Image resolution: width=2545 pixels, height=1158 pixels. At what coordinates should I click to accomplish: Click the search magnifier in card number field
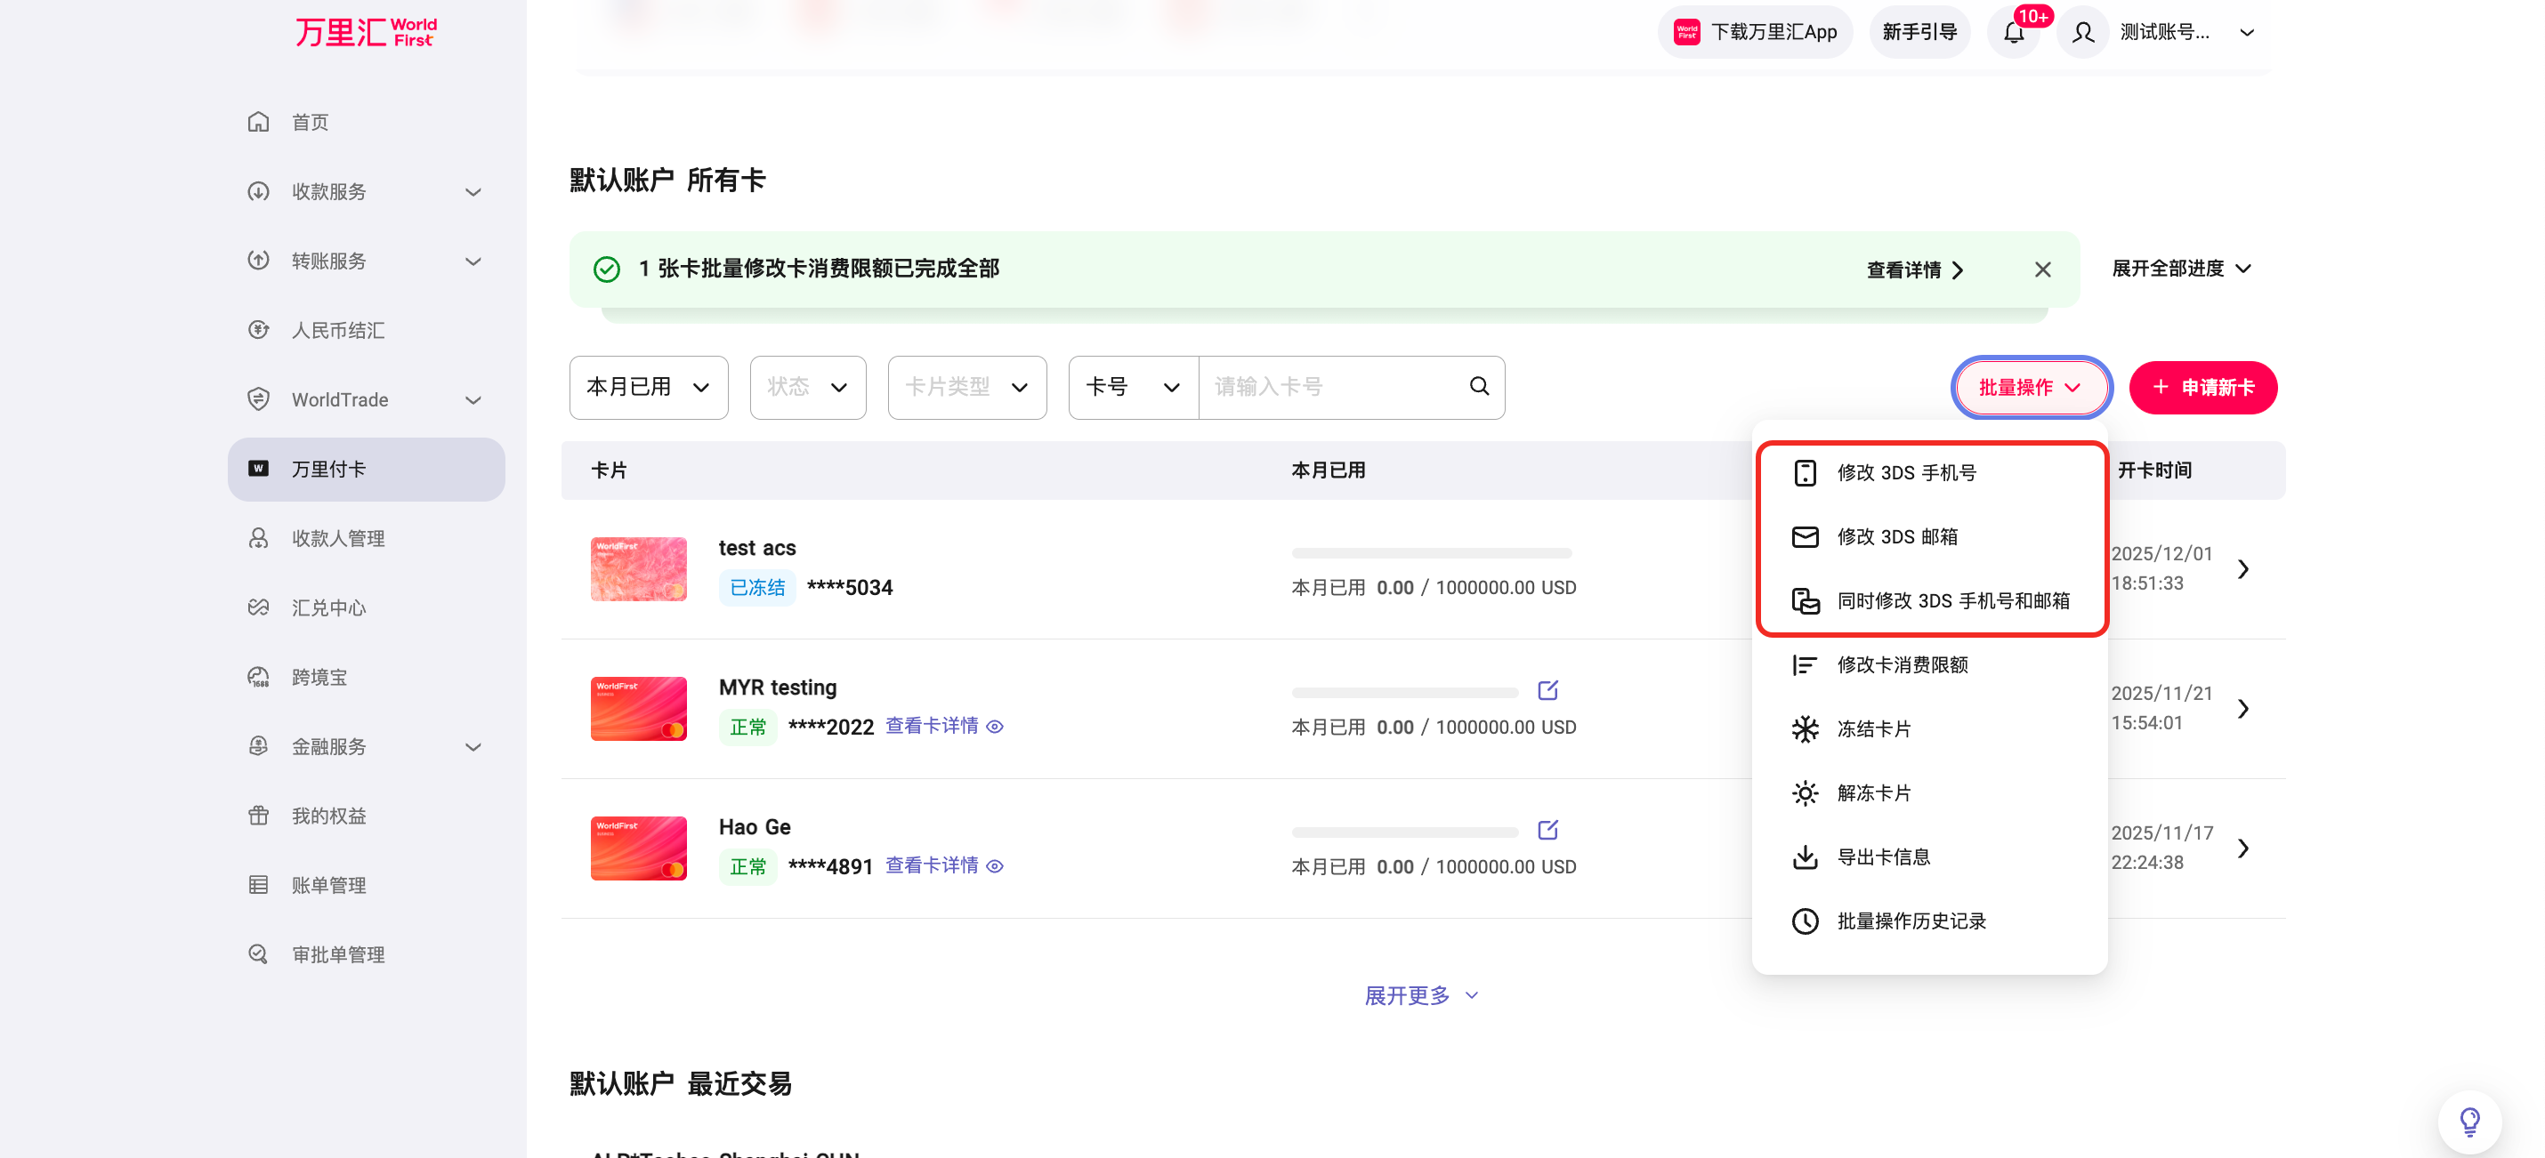1478,387
